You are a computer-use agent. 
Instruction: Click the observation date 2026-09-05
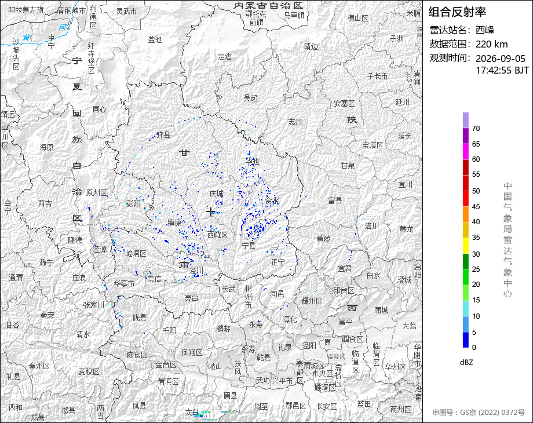pos(501,59)
